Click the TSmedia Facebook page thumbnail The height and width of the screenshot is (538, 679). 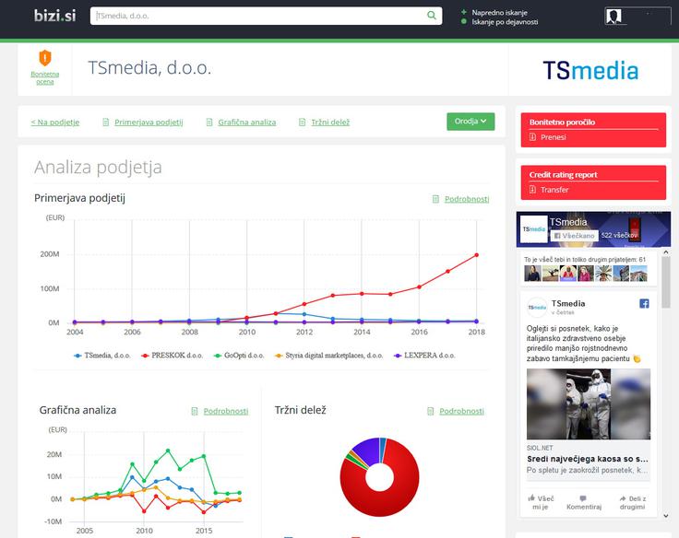(533, 228)
